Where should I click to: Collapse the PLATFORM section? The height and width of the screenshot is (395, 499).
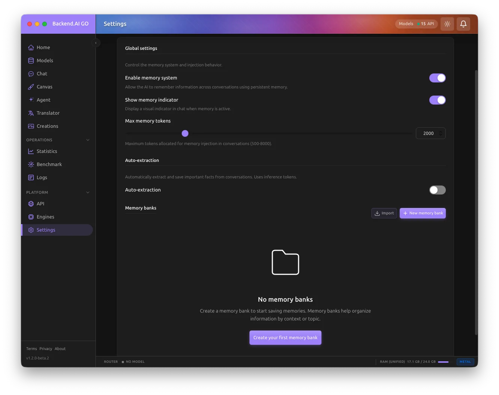88,192
